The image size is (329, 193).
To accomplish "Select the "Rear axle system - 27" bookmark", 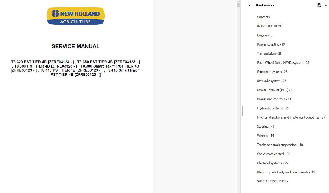I will [x=271, y=81].
